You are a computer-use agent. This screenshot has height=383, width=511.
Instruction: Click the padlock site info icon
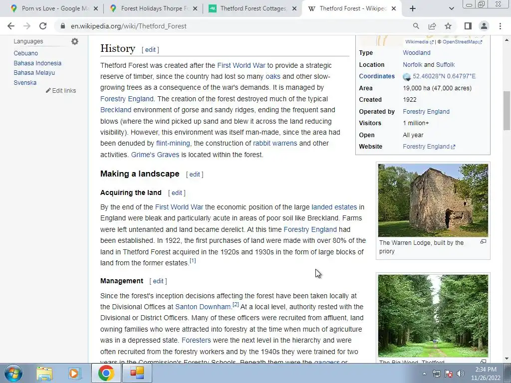coord(63,26)
